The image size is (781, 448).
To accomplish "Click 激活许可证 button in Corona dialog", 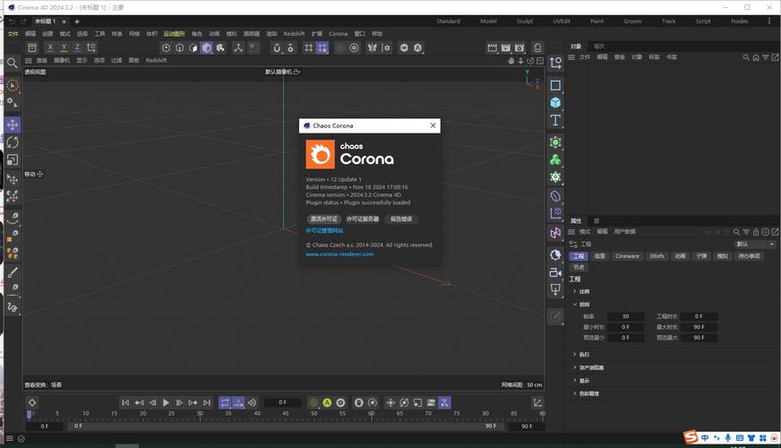I will click(323, 220).
